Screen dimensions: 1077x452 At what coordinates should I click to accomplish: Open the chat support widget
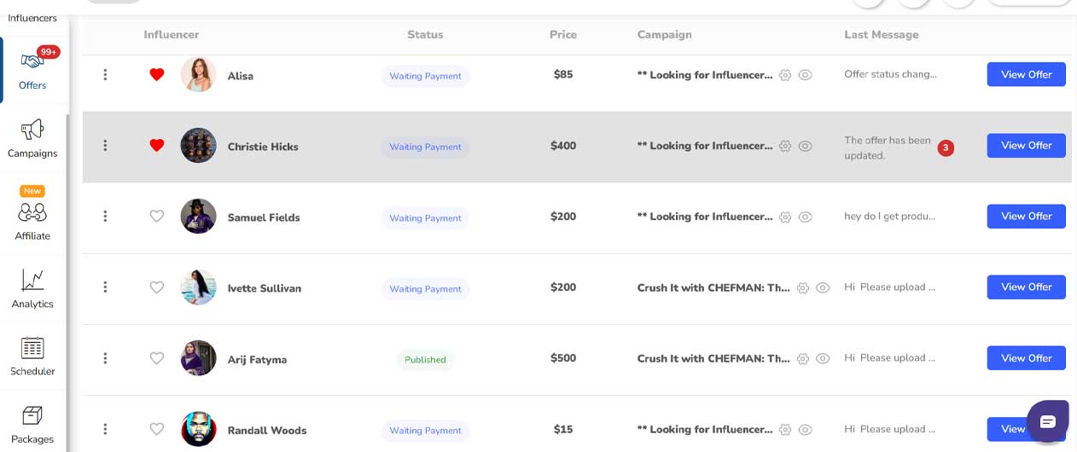[1048, 421]
